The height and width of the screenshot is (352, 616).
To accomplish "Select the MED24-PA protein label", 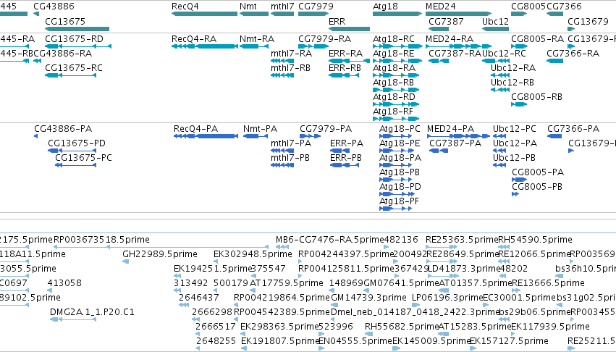I will click(x=450, y=129).
